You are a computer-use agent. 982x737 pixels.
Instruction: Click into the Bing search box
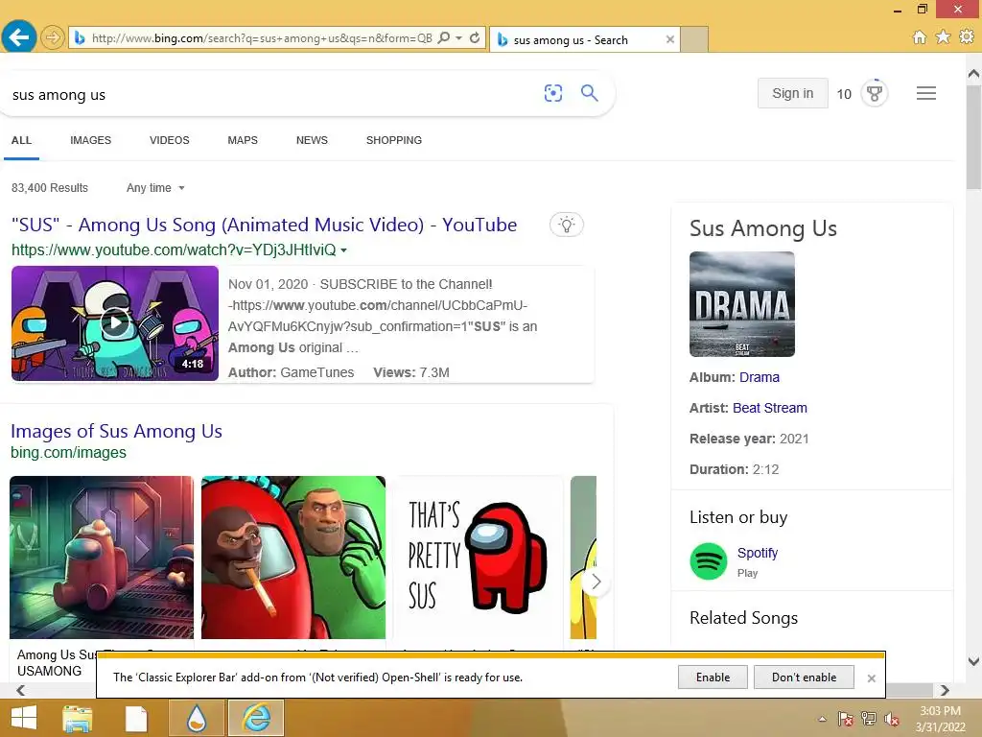pyautogui.click(x=269, y=95)
